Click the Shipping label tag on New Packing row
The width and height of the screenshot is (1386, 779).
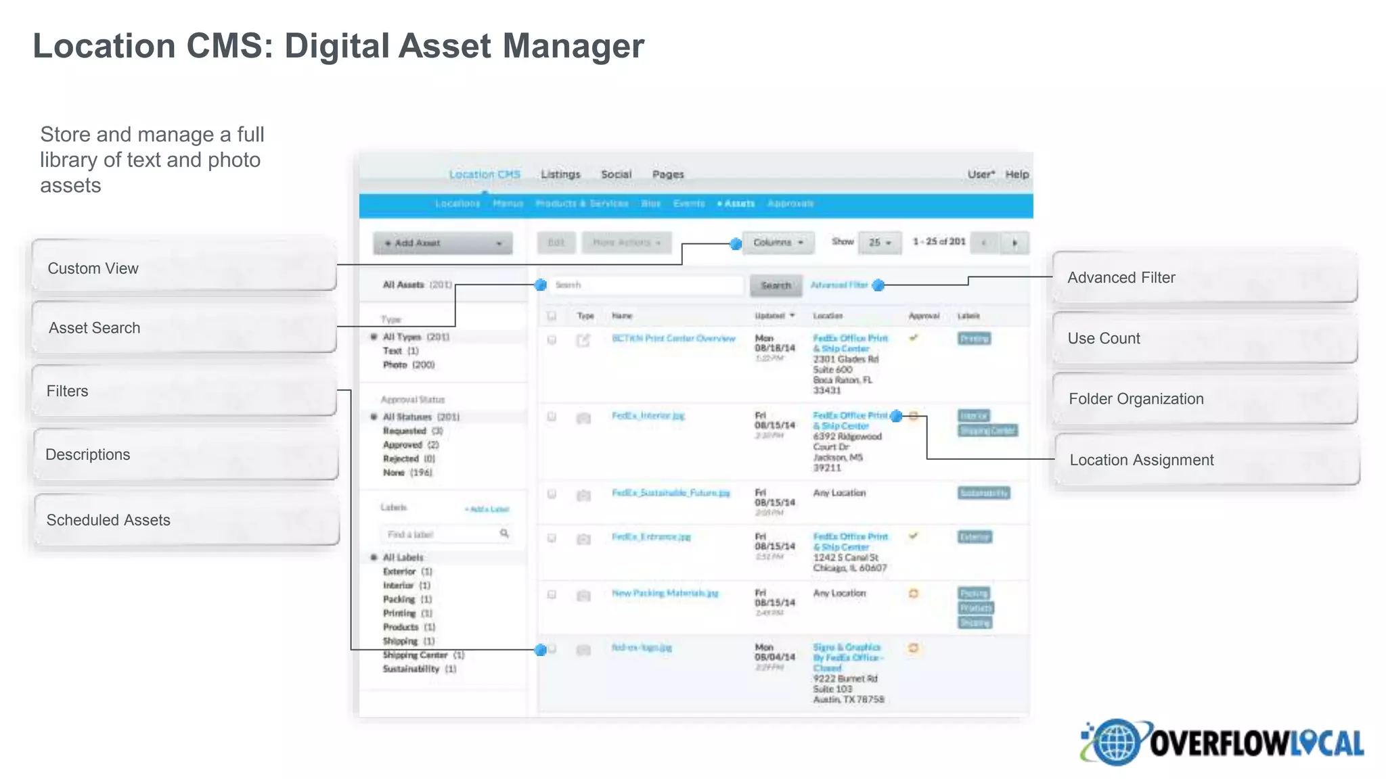point(975,623)
